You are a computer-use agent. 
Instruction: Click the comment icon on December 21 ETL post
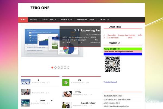click(x=87, y=83)
